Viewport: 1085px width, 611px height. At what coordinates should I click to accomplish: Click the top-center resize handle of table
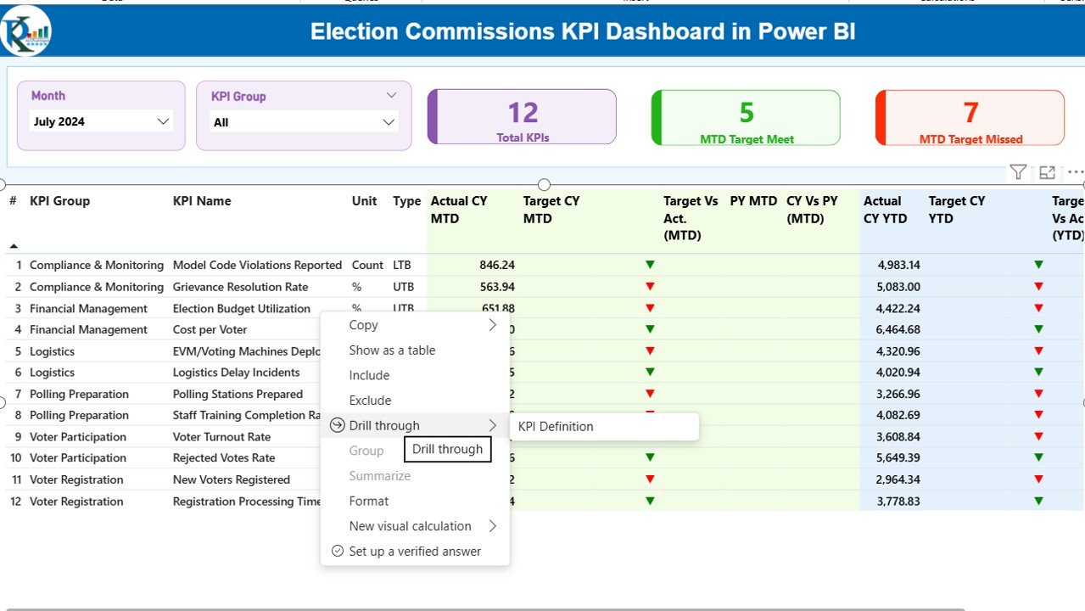pyautogui.click(x=544, y=185)
